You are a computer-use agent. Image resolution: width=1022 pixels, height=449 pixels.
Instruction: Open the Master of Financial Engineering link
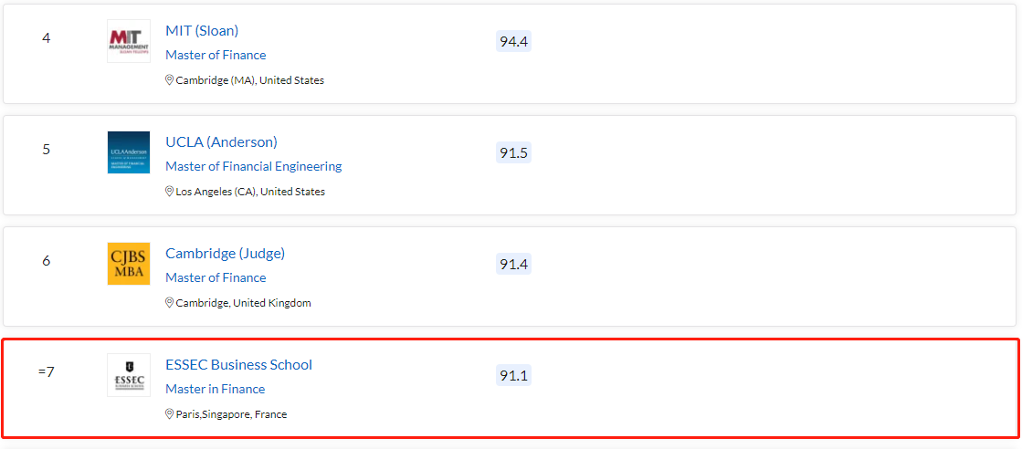pos(253,166)
